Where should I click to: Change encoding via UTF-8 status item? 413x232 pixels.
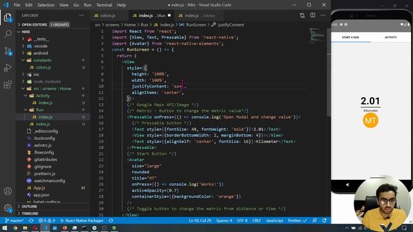pyautogui.click(x=243, y=220)
